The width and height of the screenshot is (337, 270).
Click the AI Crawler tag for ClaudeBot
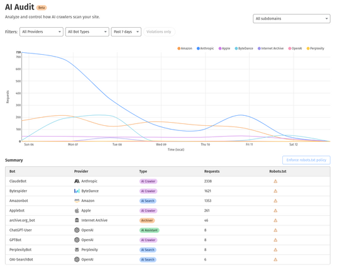148,181
